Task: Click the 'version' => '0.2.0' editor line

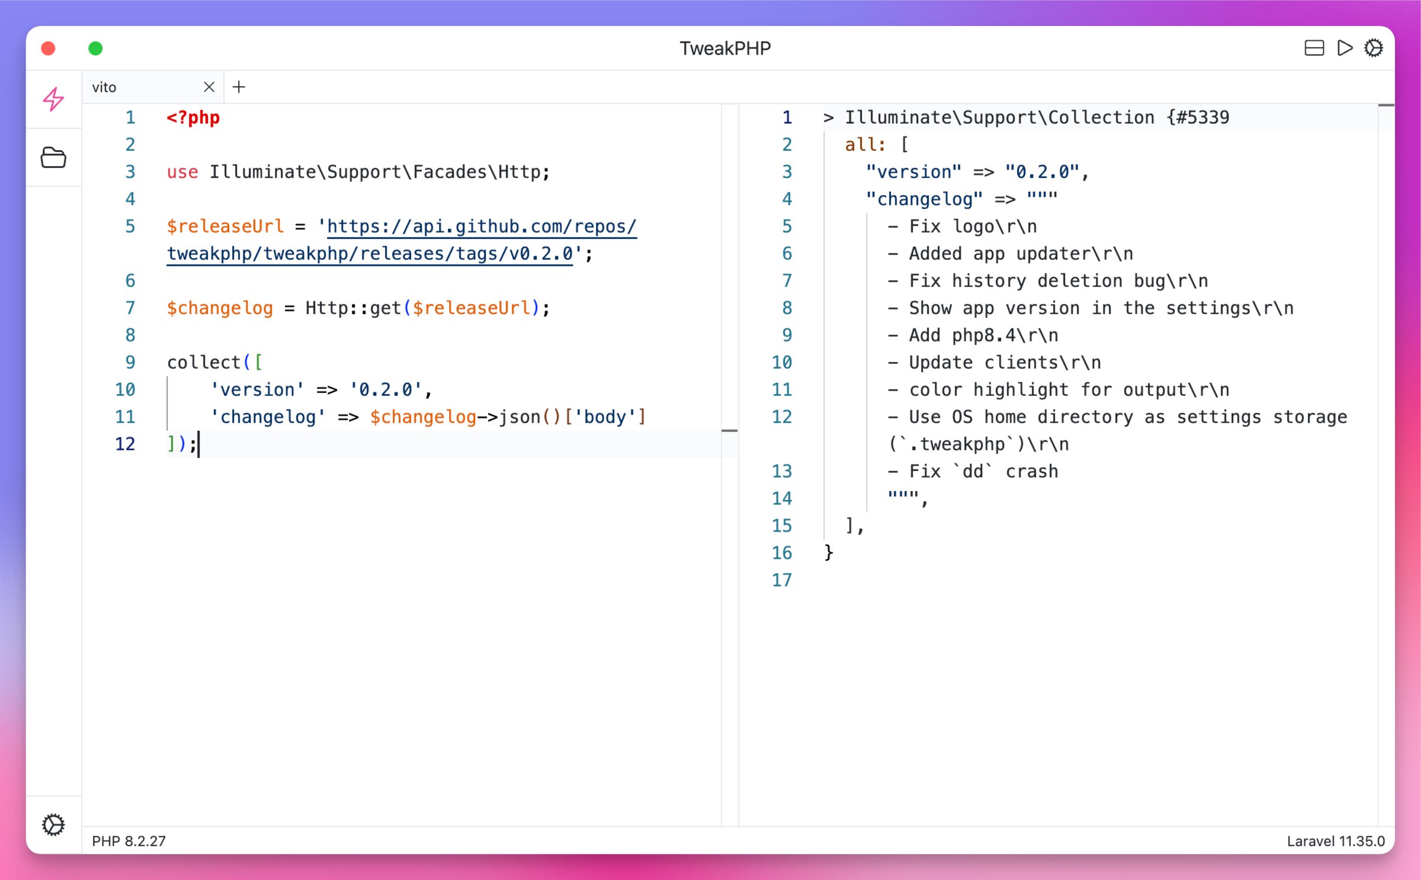Action: pos(321,389)
